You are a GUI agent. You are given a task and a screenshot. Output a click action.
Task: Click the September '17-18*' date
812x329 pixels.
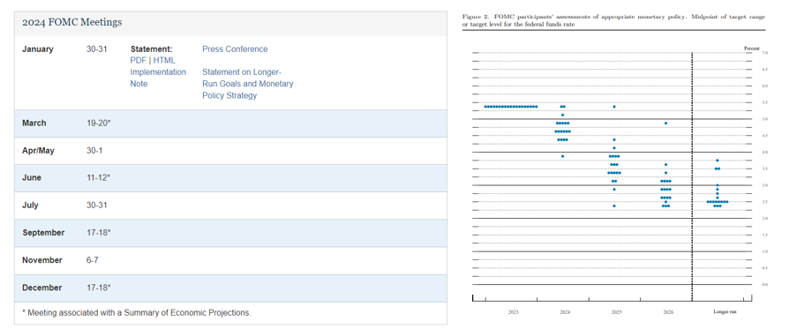(x=98, y=232)
